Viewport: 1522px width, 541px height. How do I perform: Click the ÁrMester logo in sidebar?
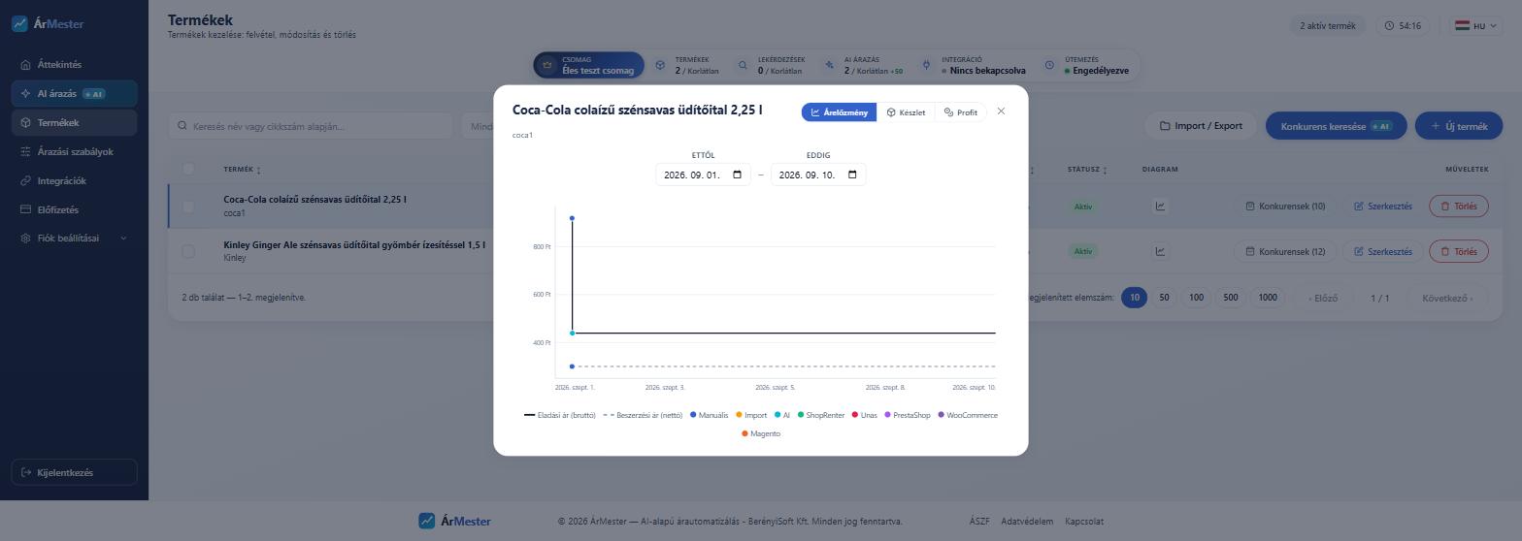(x=48, y=23)
